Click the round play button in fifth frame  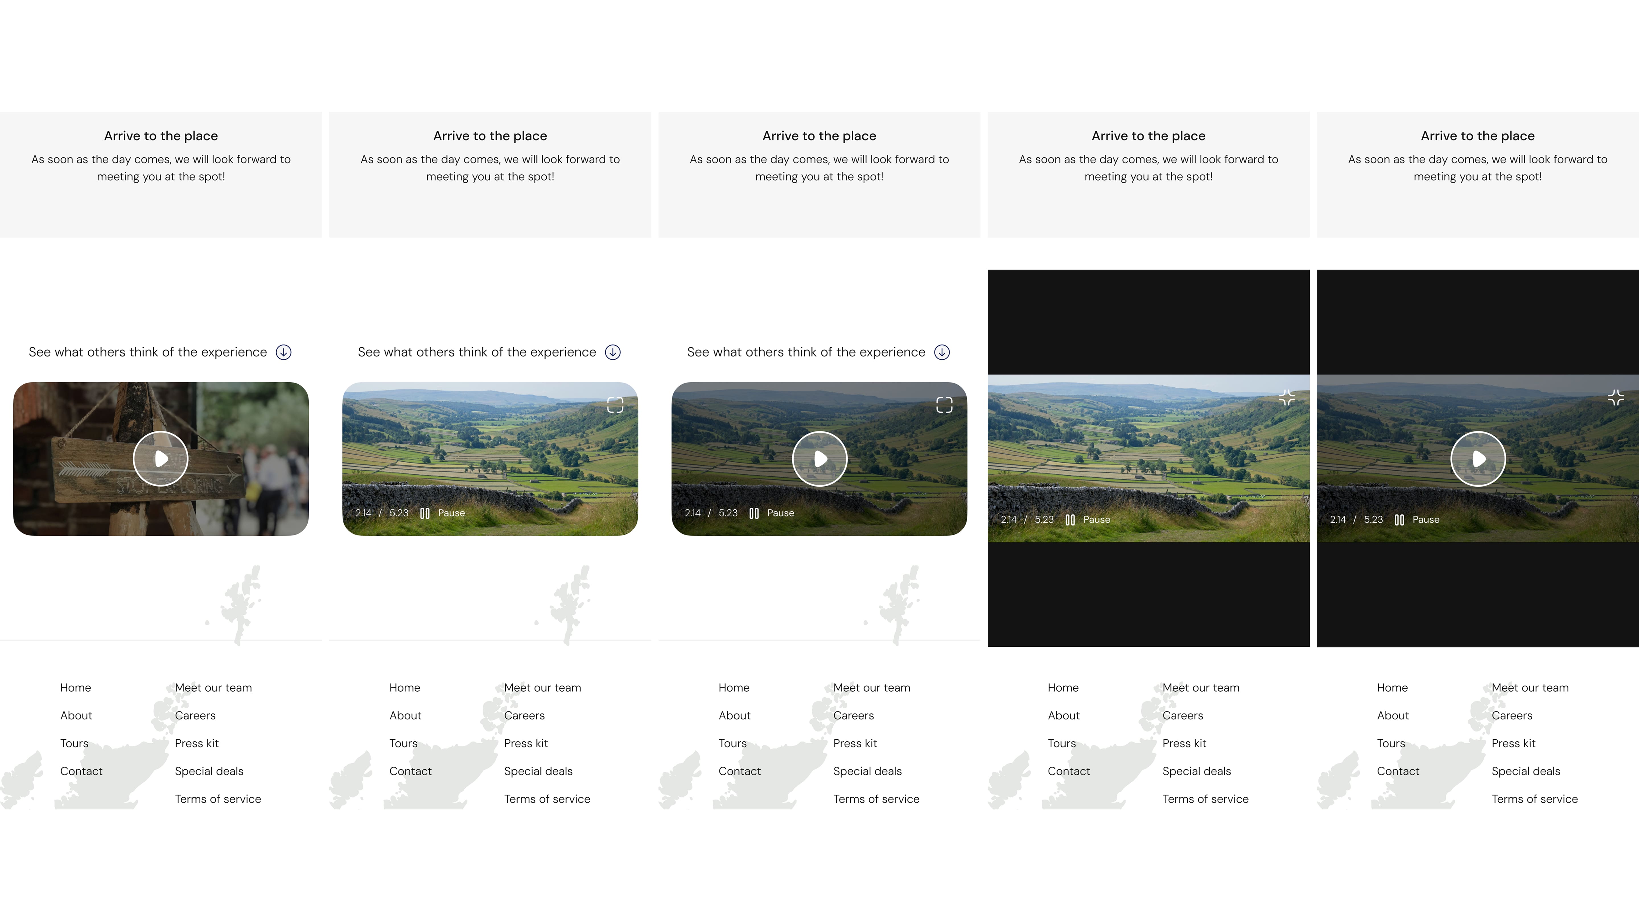(1477, 458)
